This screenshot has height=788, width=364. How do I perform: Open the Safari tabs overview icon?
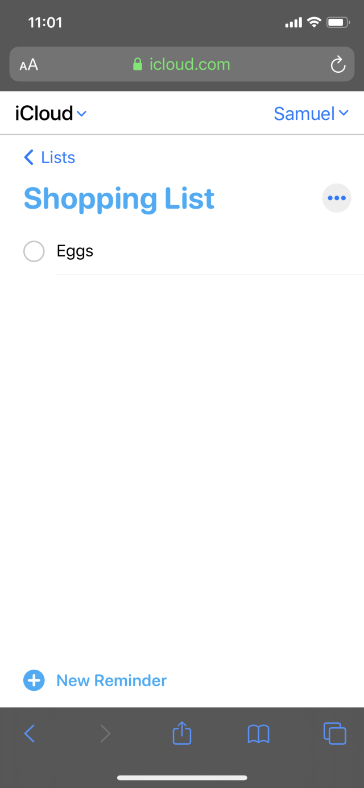(x=334, y=733)
